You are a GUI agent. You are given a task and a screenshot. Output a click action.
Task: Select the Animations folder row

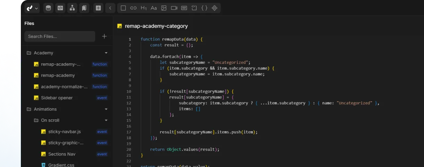(67, 109)
